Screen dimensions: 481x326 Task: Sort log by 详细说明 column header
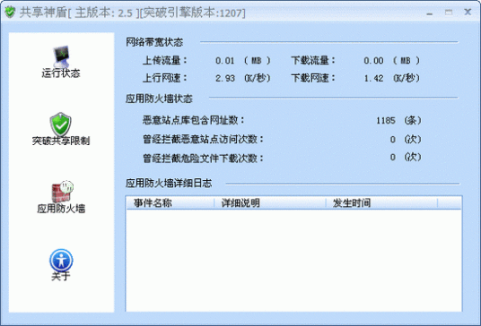click(269, 203)
